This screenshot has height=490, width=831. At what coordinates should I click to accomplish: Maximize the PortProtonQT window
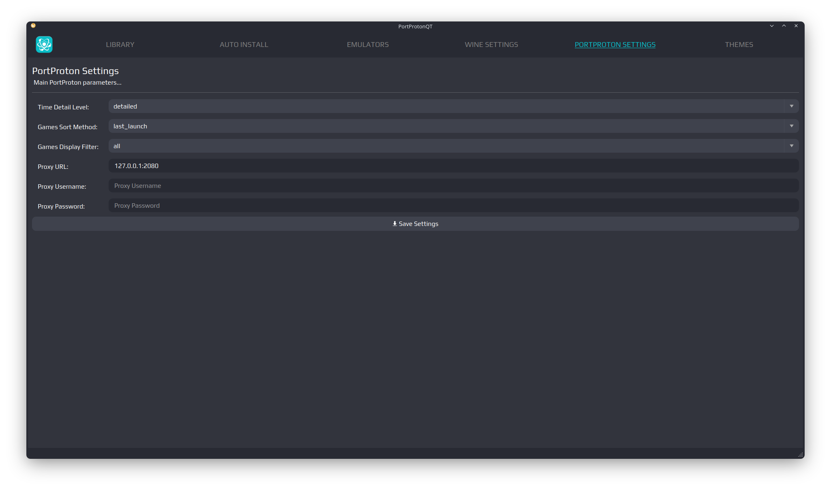784,26
